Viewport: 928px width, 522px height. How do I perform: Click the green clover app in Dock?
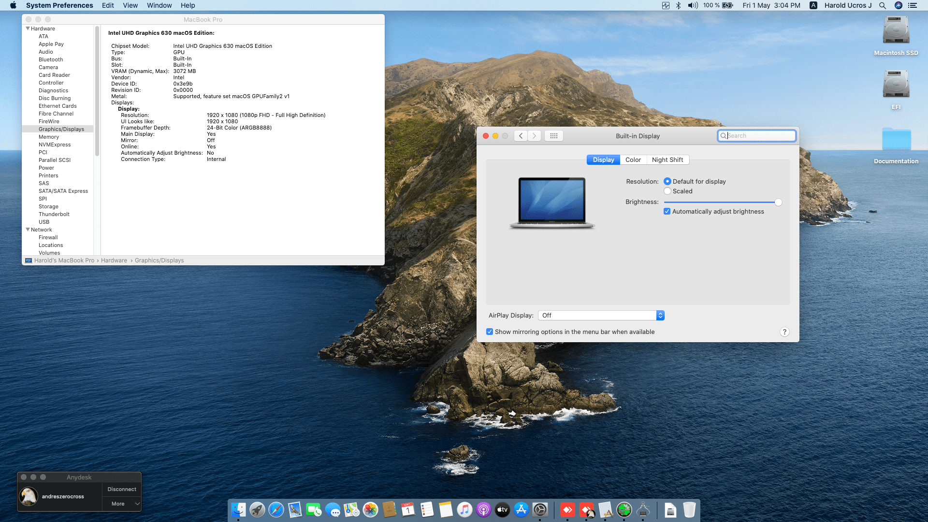624,509
